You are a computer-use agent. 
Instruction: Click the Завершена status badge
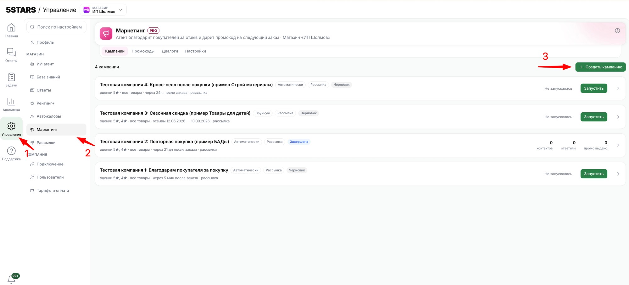pyautogui.click(x=299, y=142)
